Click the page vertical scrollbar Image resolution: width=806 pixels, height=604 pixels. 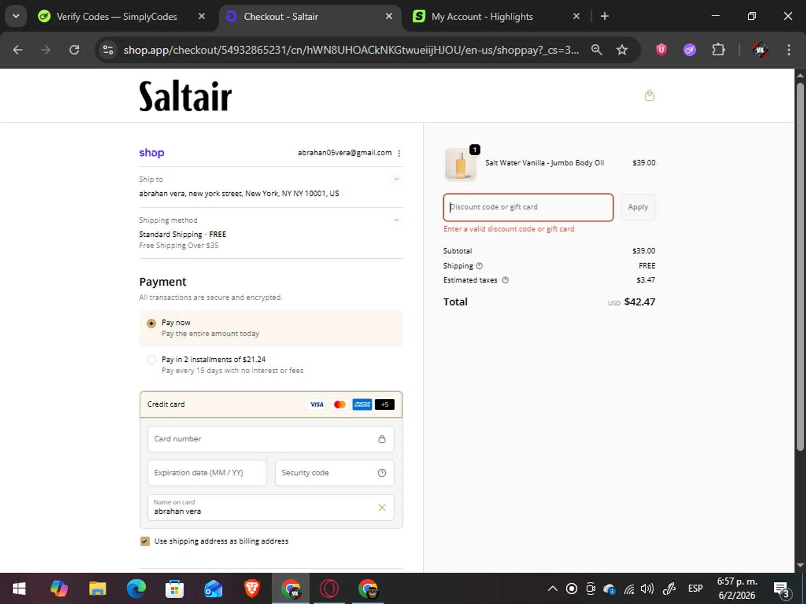[x=800, y=267]
